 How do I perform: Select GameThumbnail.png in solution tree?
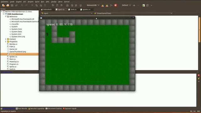18,51
